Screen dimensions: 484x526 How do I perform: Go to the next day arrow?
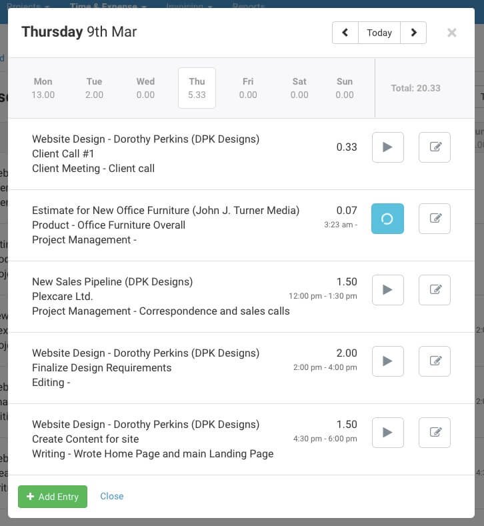coord(413,33)
